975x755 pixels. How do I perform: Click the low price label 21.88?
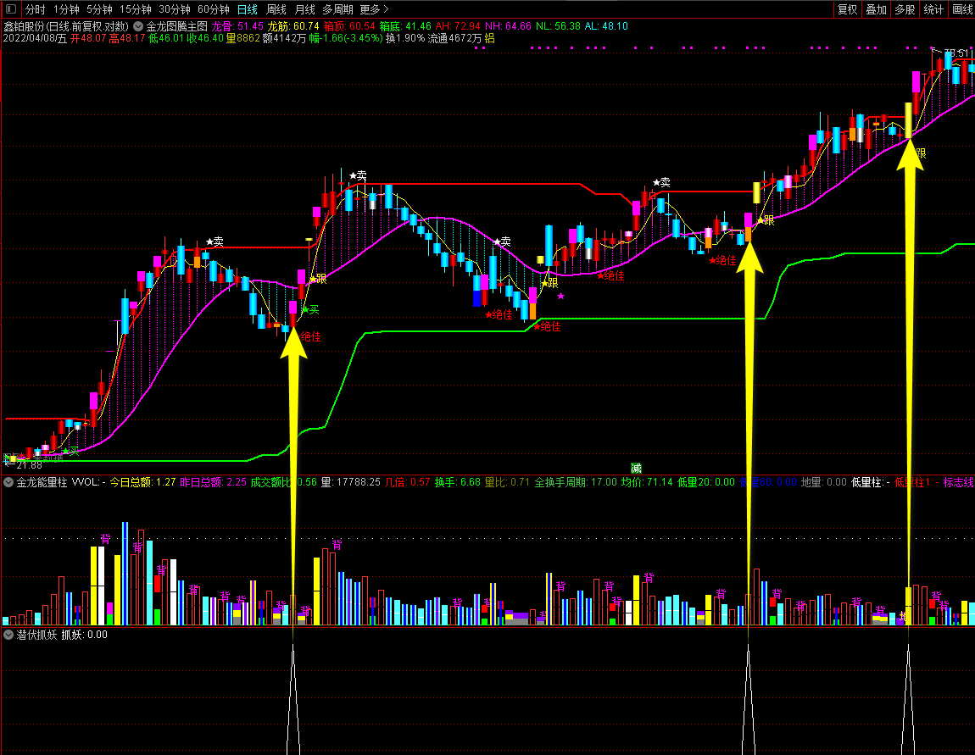click(29, 465)
